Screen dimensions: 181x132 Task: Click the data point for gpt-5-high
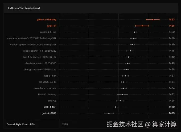pos(125,76)
